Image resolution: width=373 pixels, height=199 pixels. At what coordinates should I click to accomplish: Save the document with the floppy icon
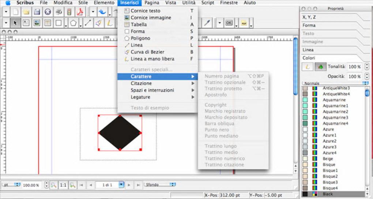[37, 12]
